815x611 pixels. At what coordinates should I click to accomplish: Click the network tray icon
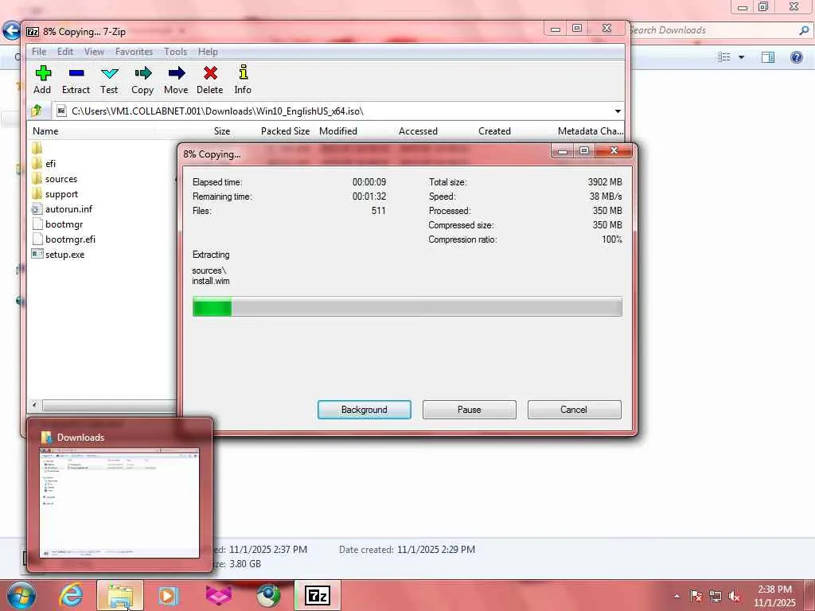(716, 596)
